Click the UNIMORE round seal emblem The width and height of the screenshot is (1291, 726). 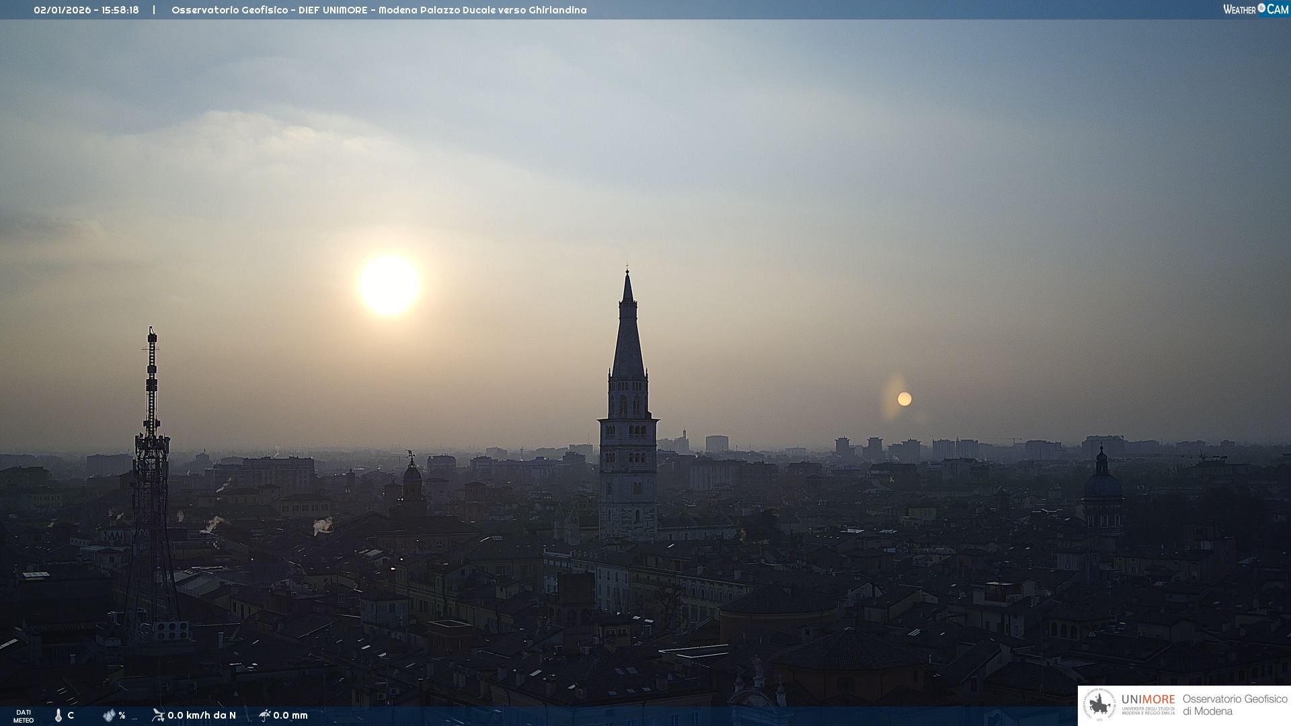1100,705
